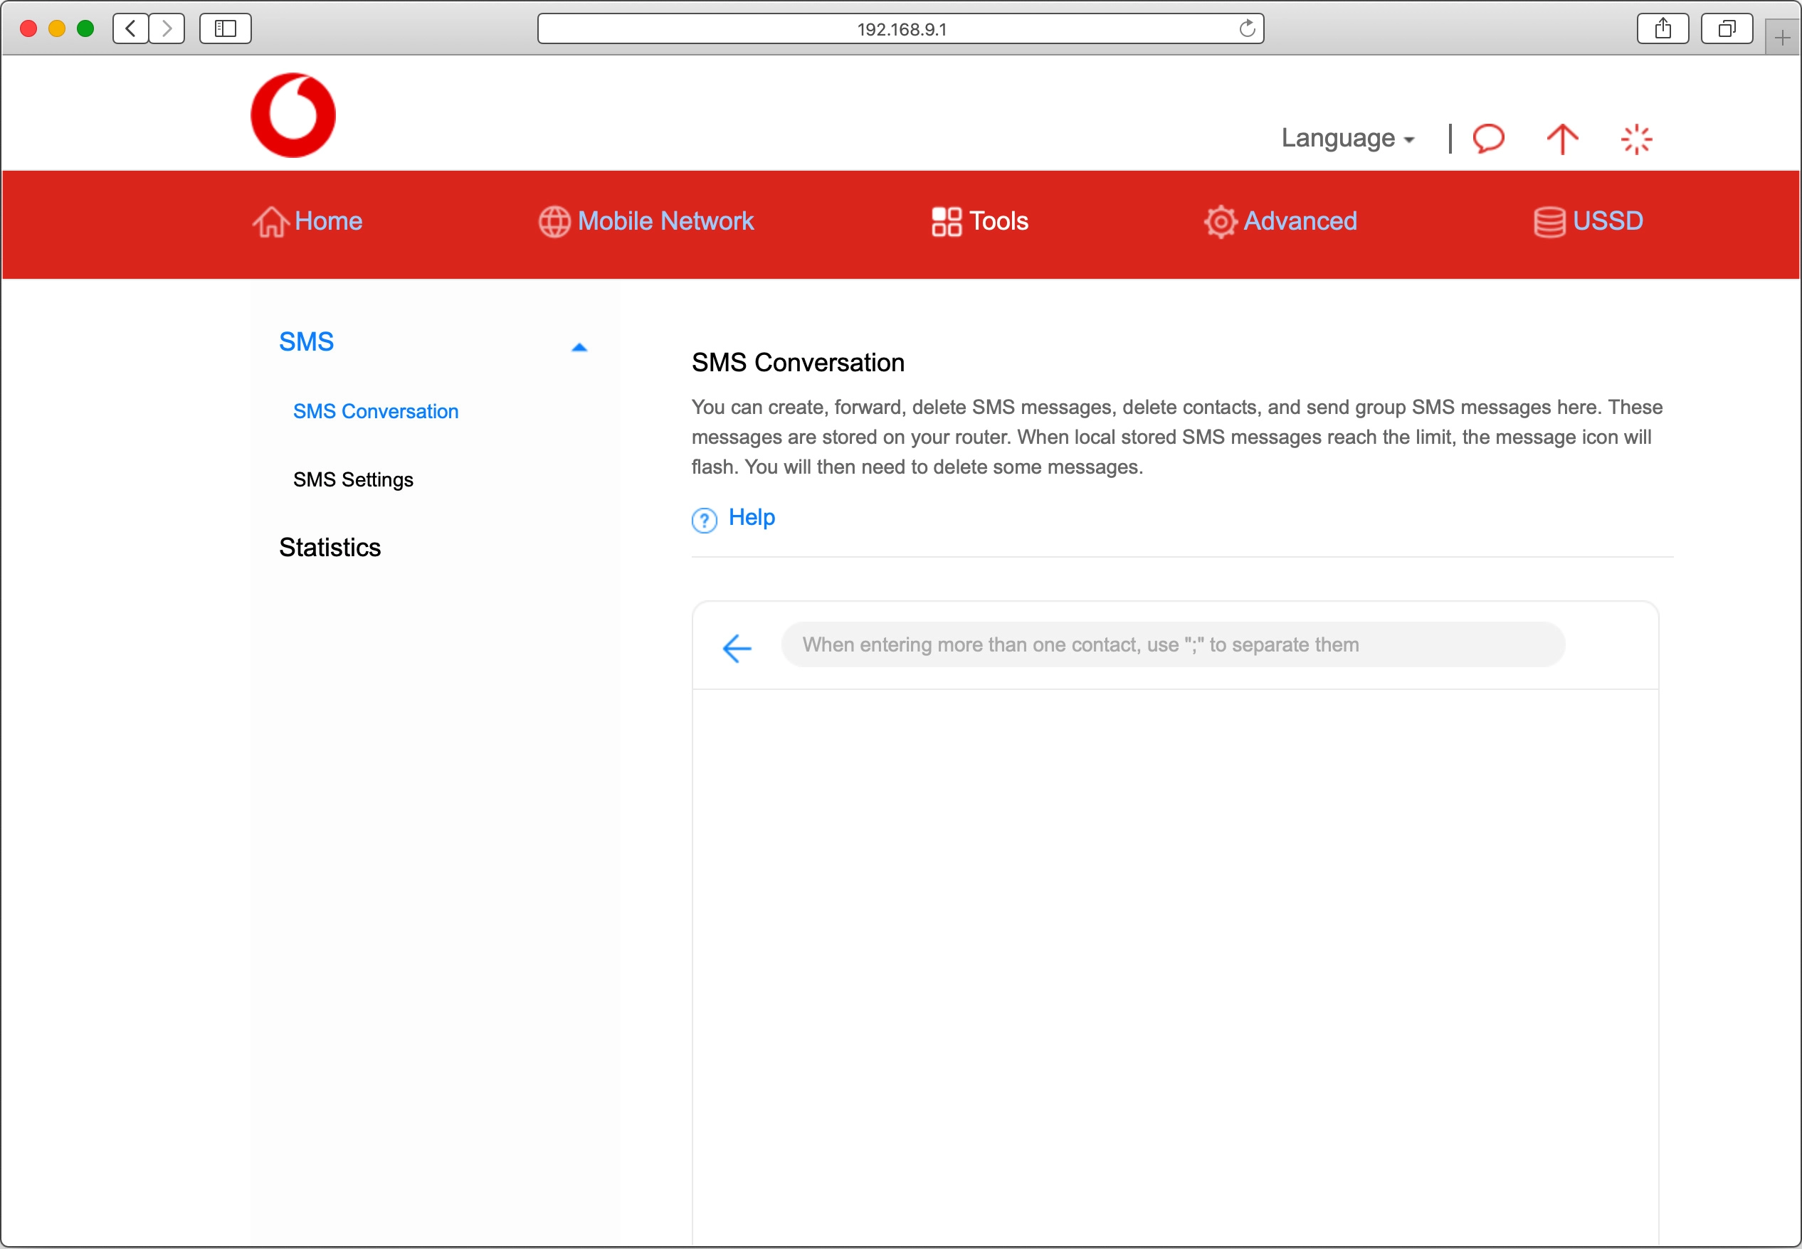
Task: Open the Statistics section
Action: pyautogui.click(x=330, y=546)
